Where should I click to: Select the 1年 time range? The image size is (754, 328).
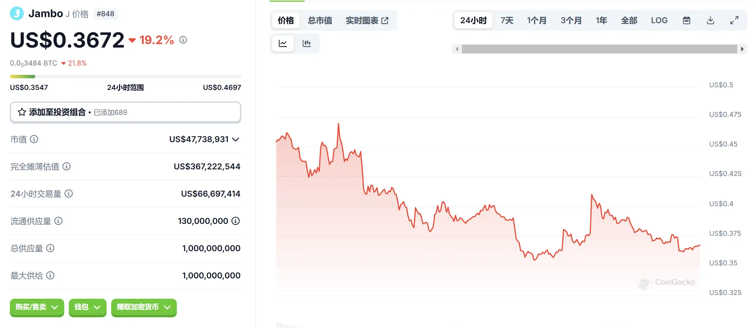click(601, 21)
